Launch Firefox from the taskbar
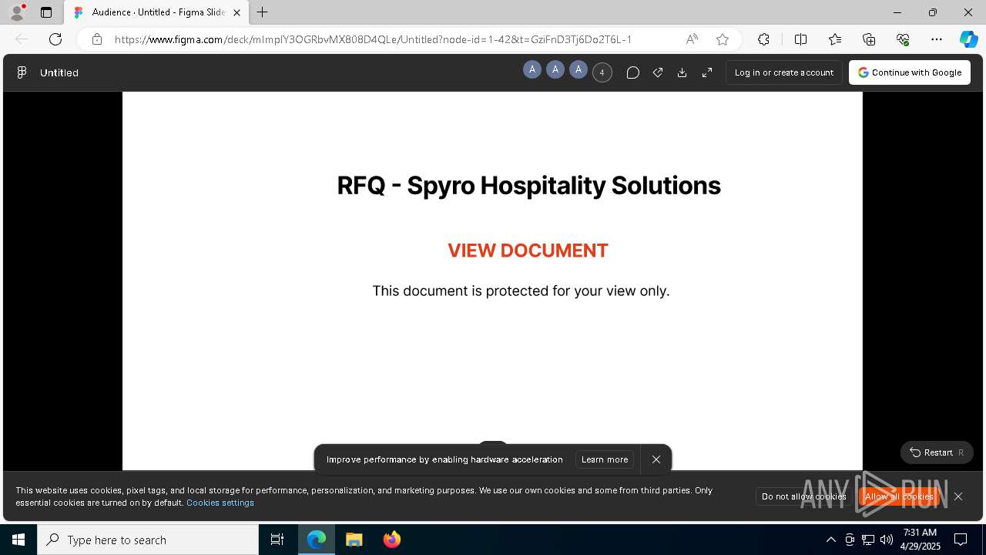 tap(392, 540)
